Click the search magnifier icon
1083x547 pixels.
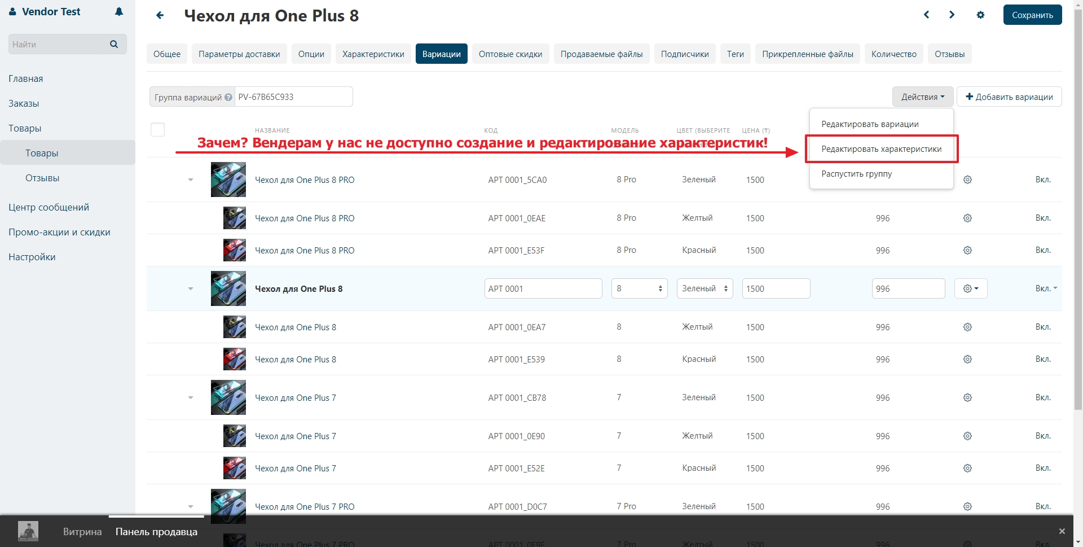click(114, 44)
